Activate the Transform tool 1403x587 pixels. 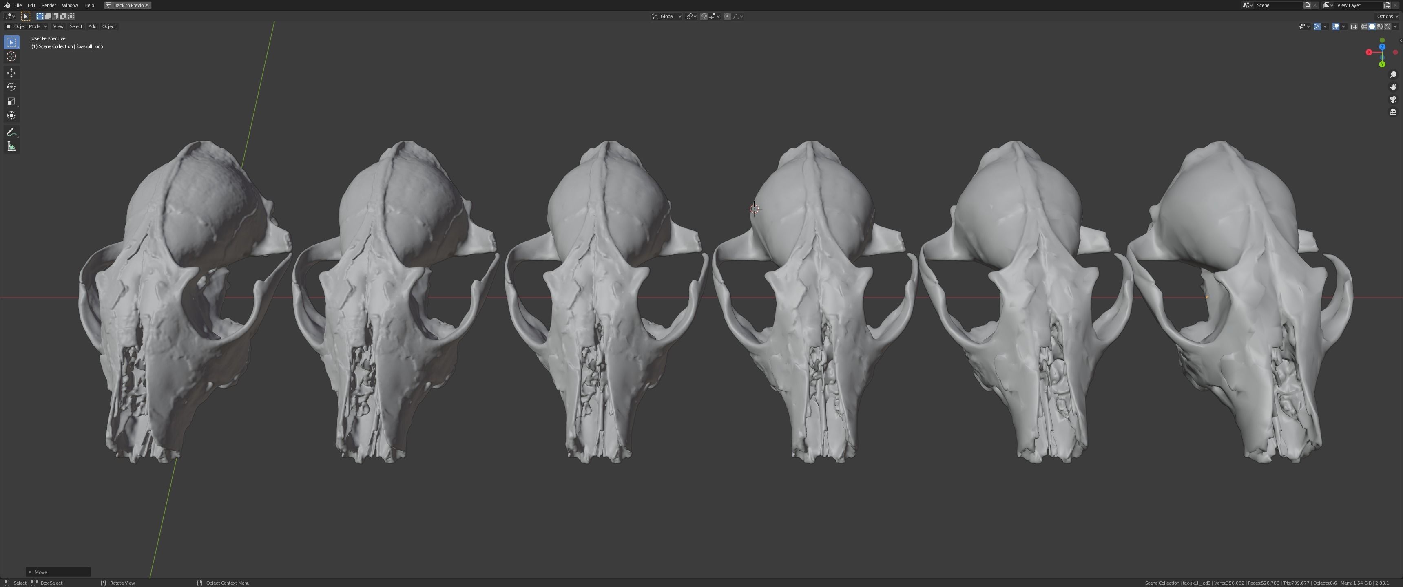pos(11,115)
